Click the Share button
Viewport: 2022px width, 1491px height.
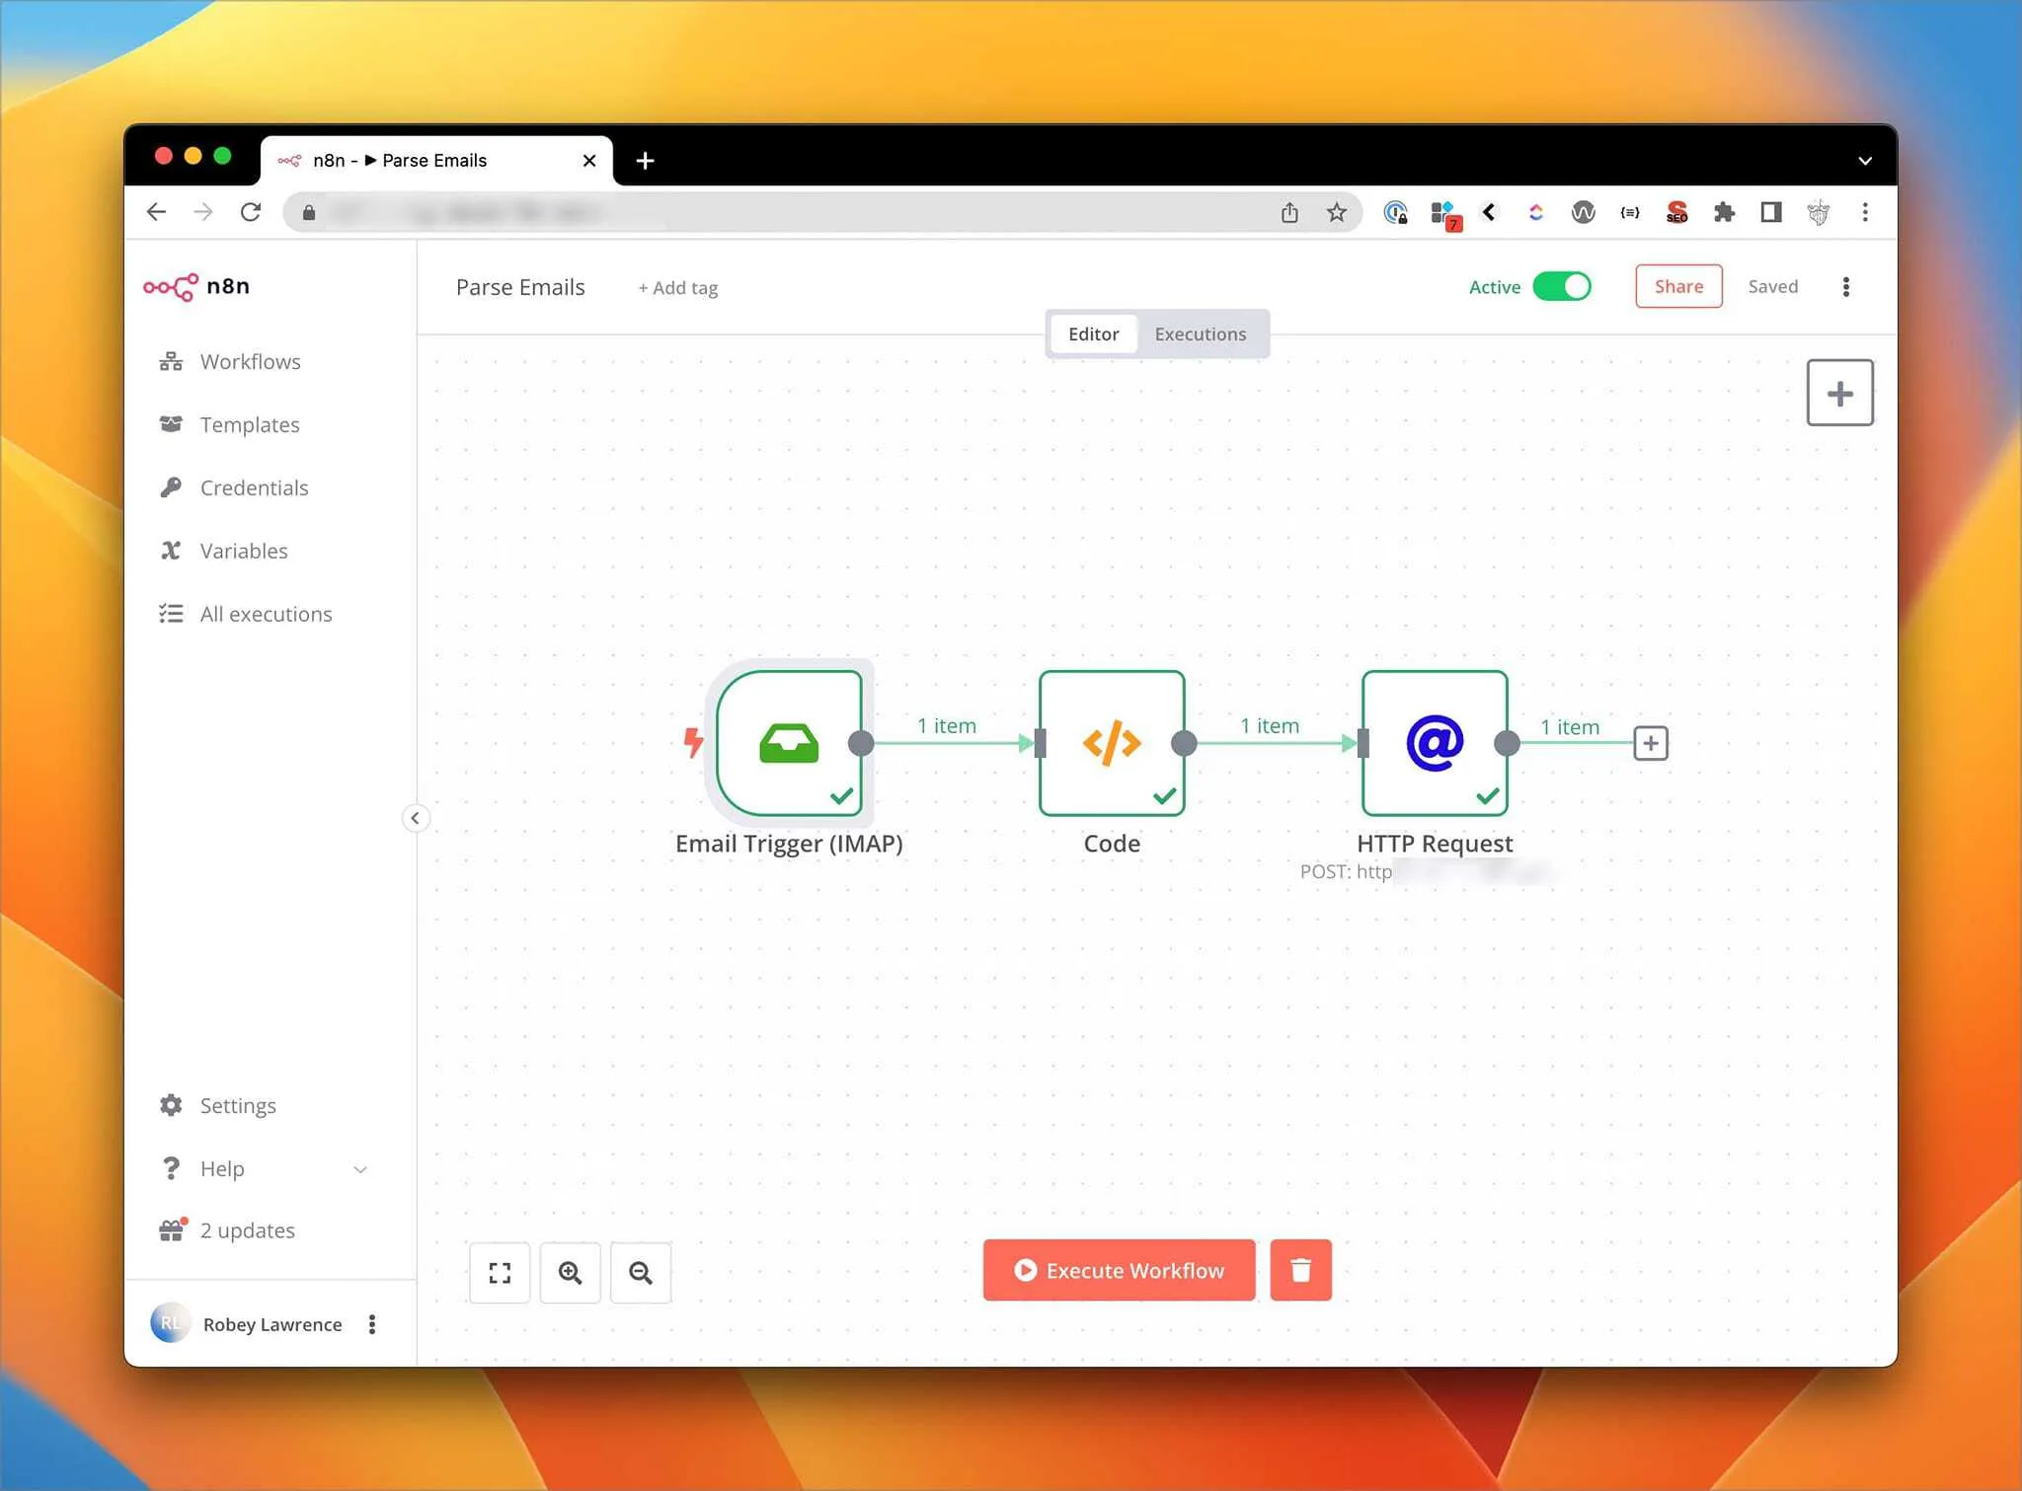coord(1678,286)
